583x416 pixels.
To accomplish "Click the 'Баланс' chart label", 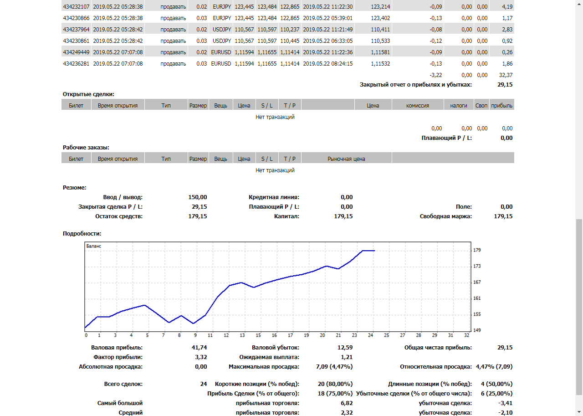I will [93, 246].
